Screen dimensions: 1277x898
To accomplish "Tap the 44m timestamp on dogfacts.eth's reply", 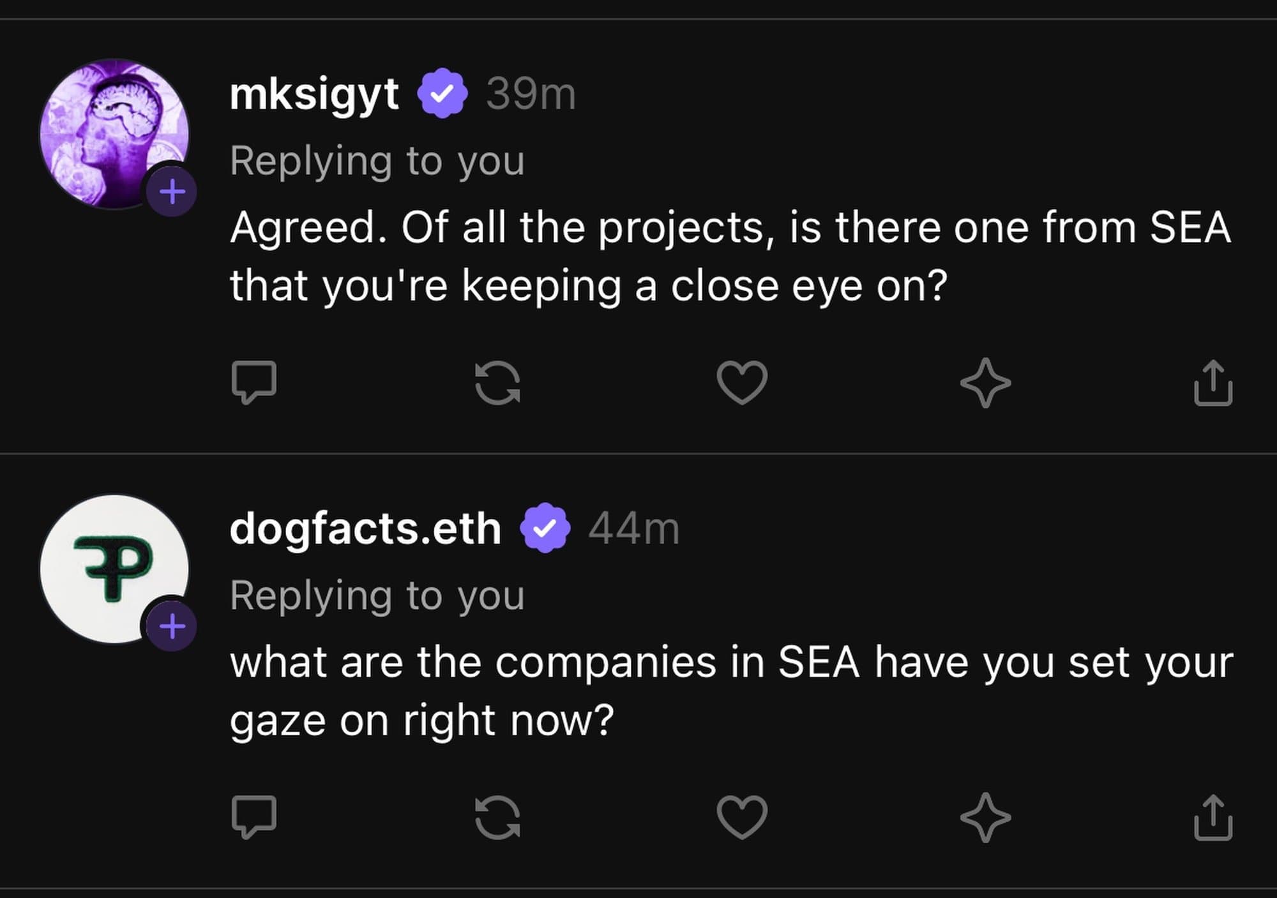I will (634, 529).
